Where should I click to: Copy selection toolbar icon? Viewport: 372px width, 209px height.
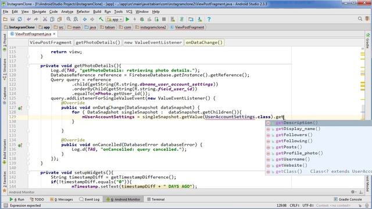[52, 19]
